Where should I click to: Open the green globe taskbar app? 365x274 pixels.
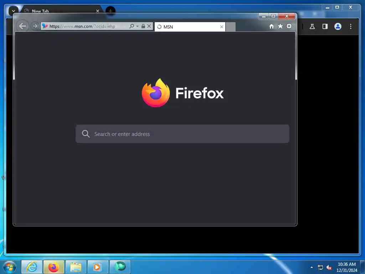coord(120,267)
